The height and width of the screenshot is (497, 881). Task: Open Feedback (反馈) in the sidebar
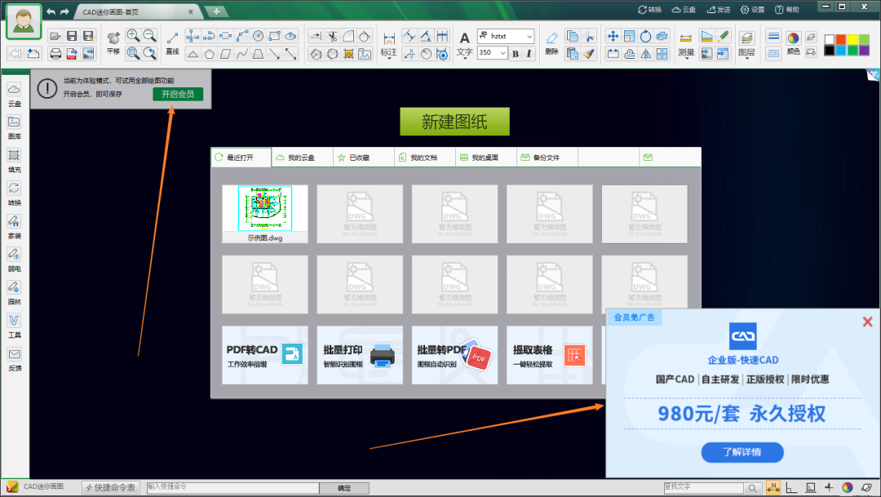14,359
